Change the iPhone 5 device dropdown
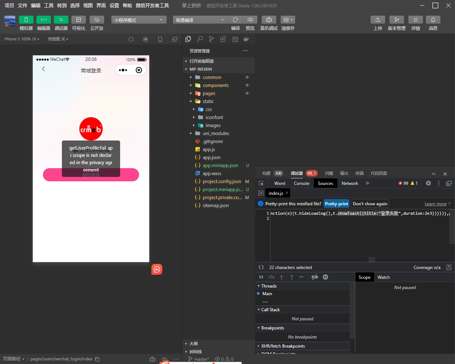The width and height of the screenshot is (455, 364). [x=22, y=39]
